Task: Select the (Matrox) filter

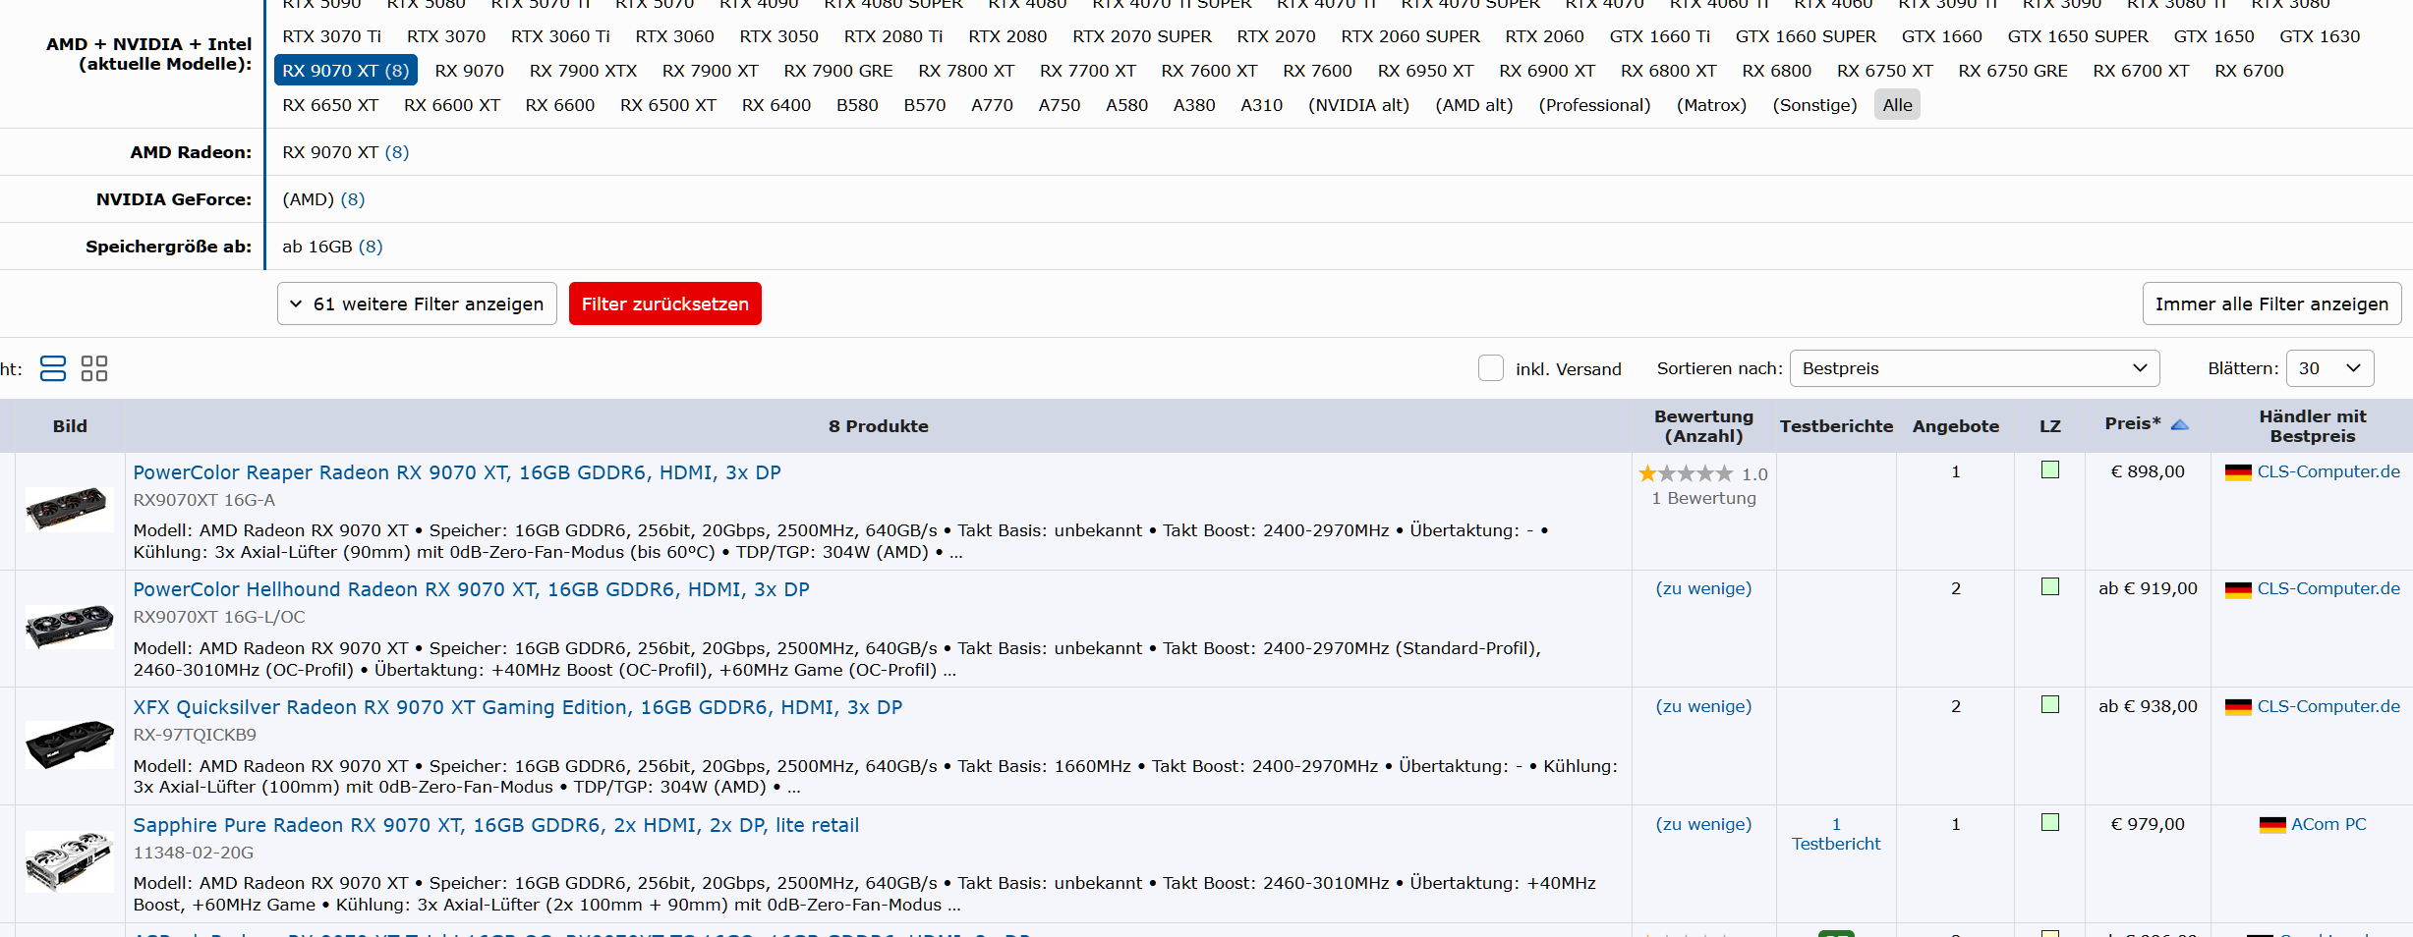Action: point(1712,105)
